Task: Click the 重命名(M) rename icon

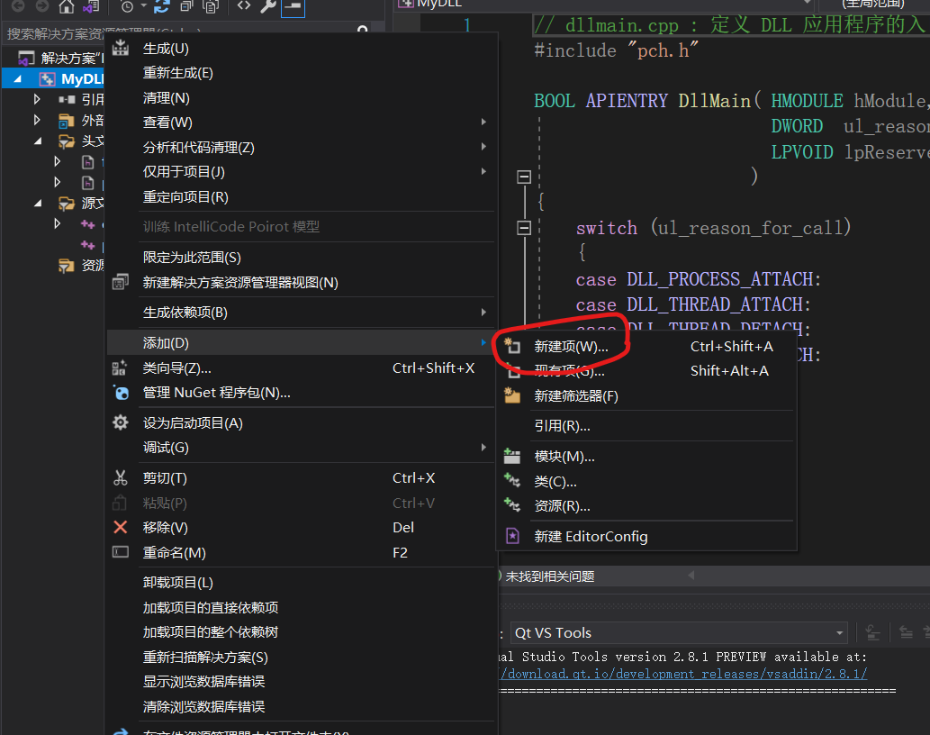Action: [x=121, y=552]
